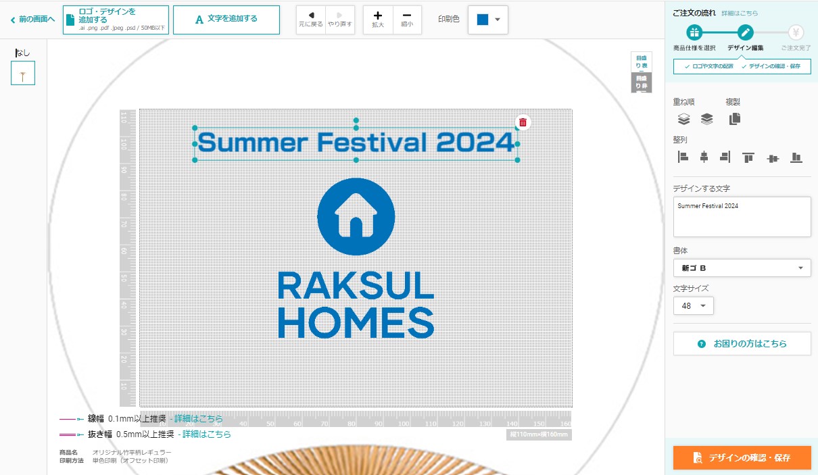Click the 商品仕様を選択 step label

click(694, 48)
